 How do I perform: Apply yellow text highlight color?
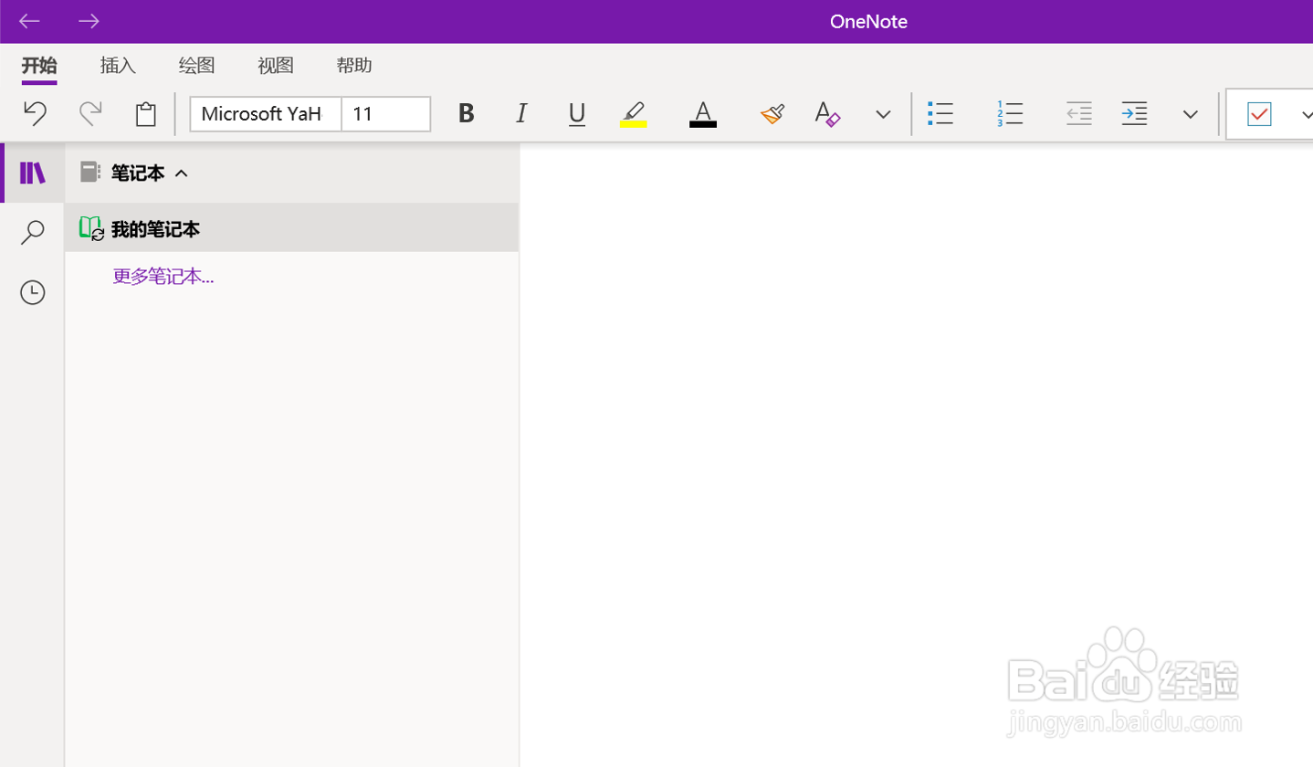pos(634,114)
